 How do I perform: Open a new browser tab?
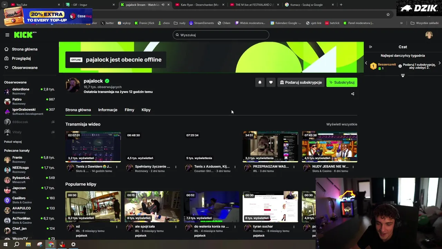(341, 5)
